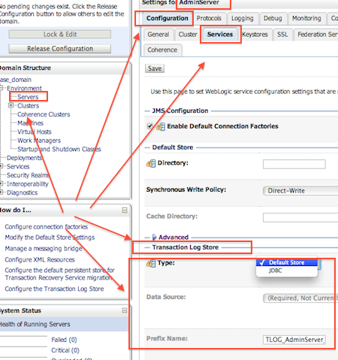Open the base_domain root node
Viewport: 338px width, 360px height.
[16, 80]
